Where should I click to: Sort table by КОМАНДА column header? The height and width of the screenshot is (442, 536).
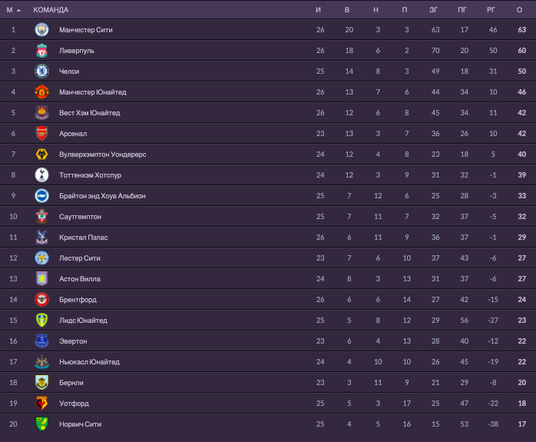click(51, 10)
